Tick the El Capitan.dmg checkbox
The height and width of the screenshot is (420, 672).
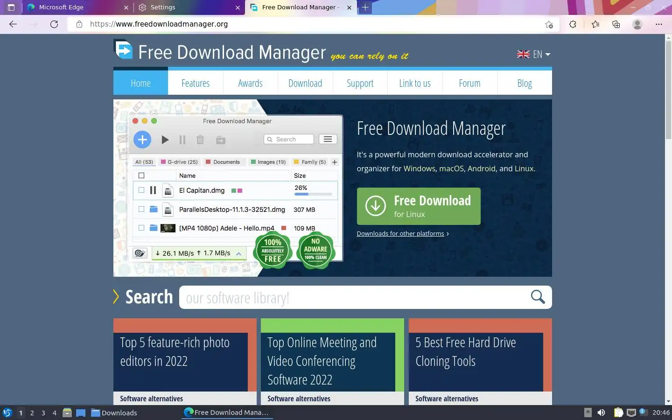141,190
